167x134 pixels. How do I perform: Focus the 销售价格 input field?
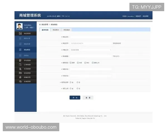coord(91,69)
